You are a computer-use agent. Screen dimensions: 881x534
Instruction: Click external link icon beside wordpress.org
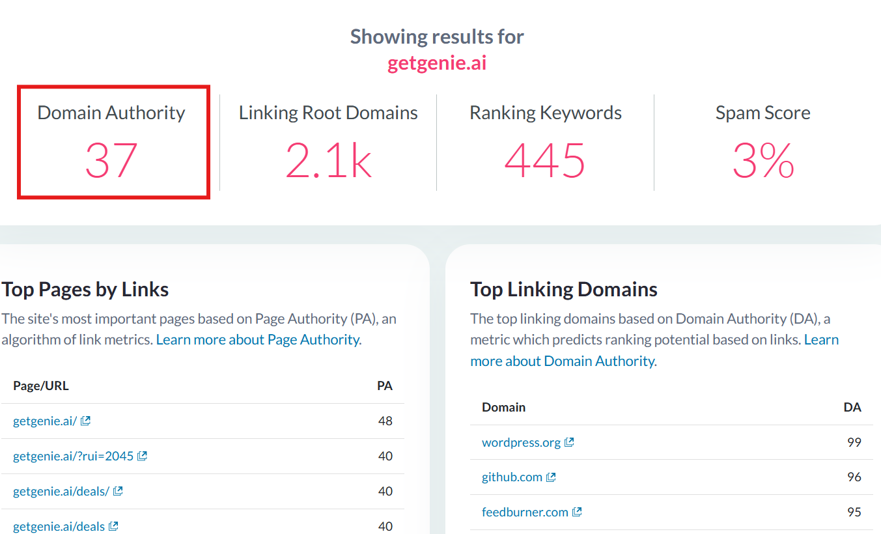(x=569, y=442)
